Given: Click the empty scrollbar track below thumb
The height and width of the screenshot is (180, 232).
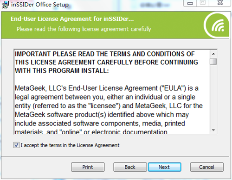Looking at the screenshot, I should 213,96.
